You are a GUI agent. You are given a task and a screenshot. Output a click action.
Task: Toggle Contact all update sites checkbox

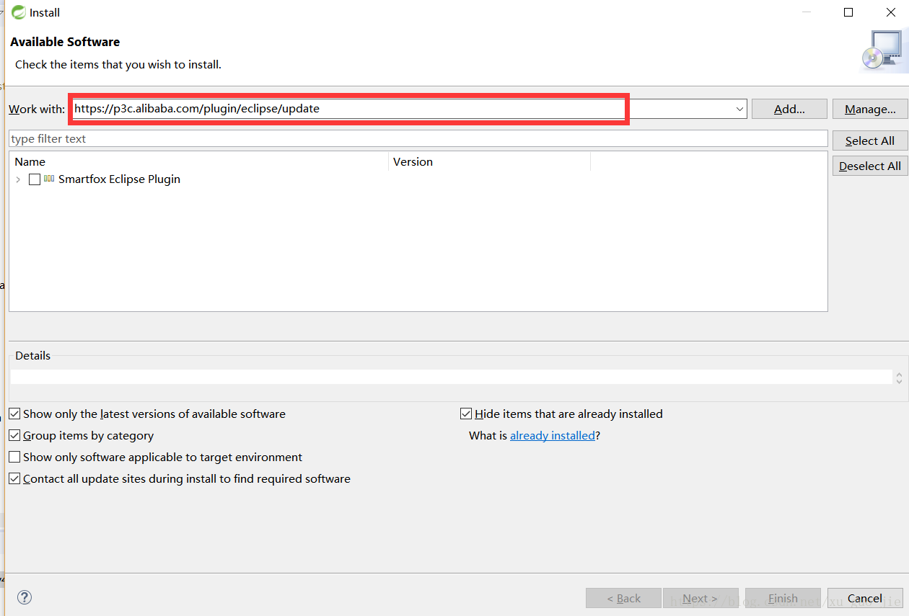click(x=14, y=479)
